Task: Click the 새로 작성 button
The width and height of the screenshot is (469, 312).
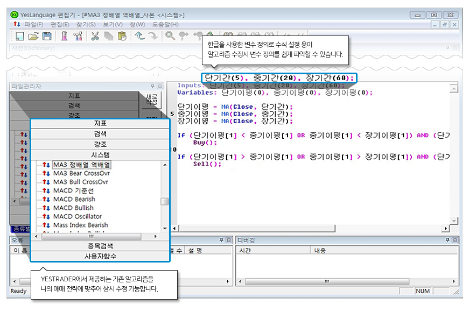Action: pyautogui.click(x=152, y=99)
